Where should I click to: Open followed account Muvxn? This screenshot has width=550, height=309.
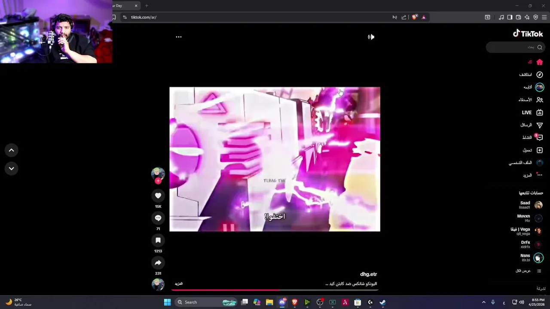[530, 218]
